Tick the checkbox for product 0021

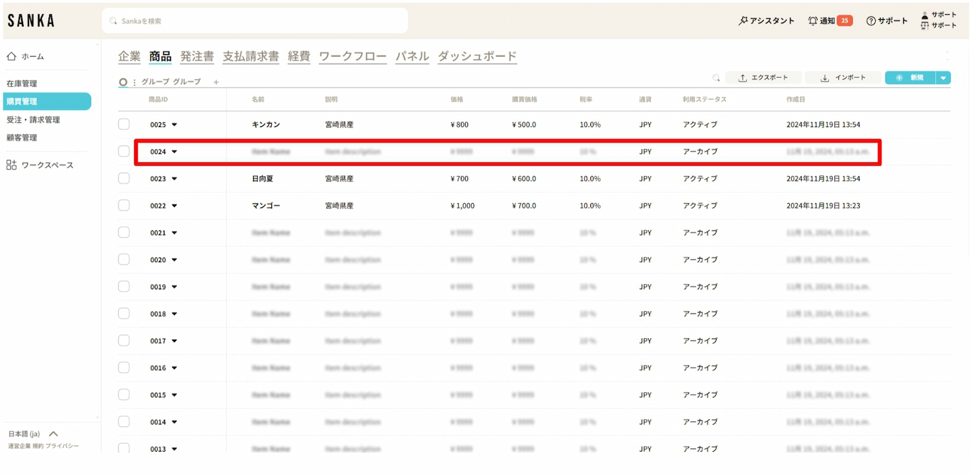click(x=124, y=232)
